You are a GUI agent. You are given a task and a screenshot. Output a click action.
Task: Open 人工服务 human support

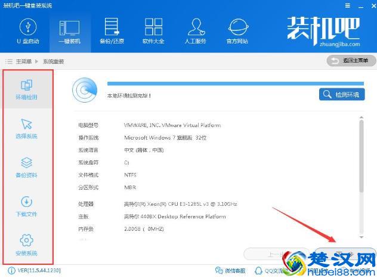click(196, 31)
